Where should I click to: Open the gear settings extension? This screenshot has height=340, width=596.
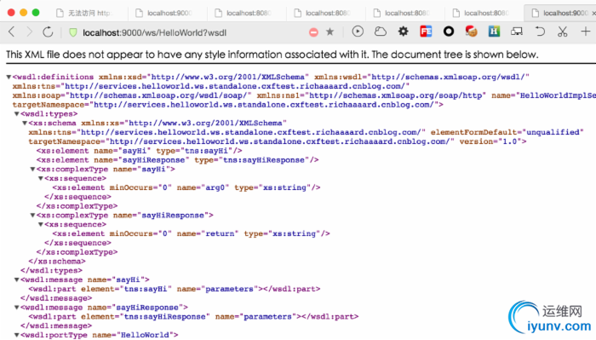(403, 32)
